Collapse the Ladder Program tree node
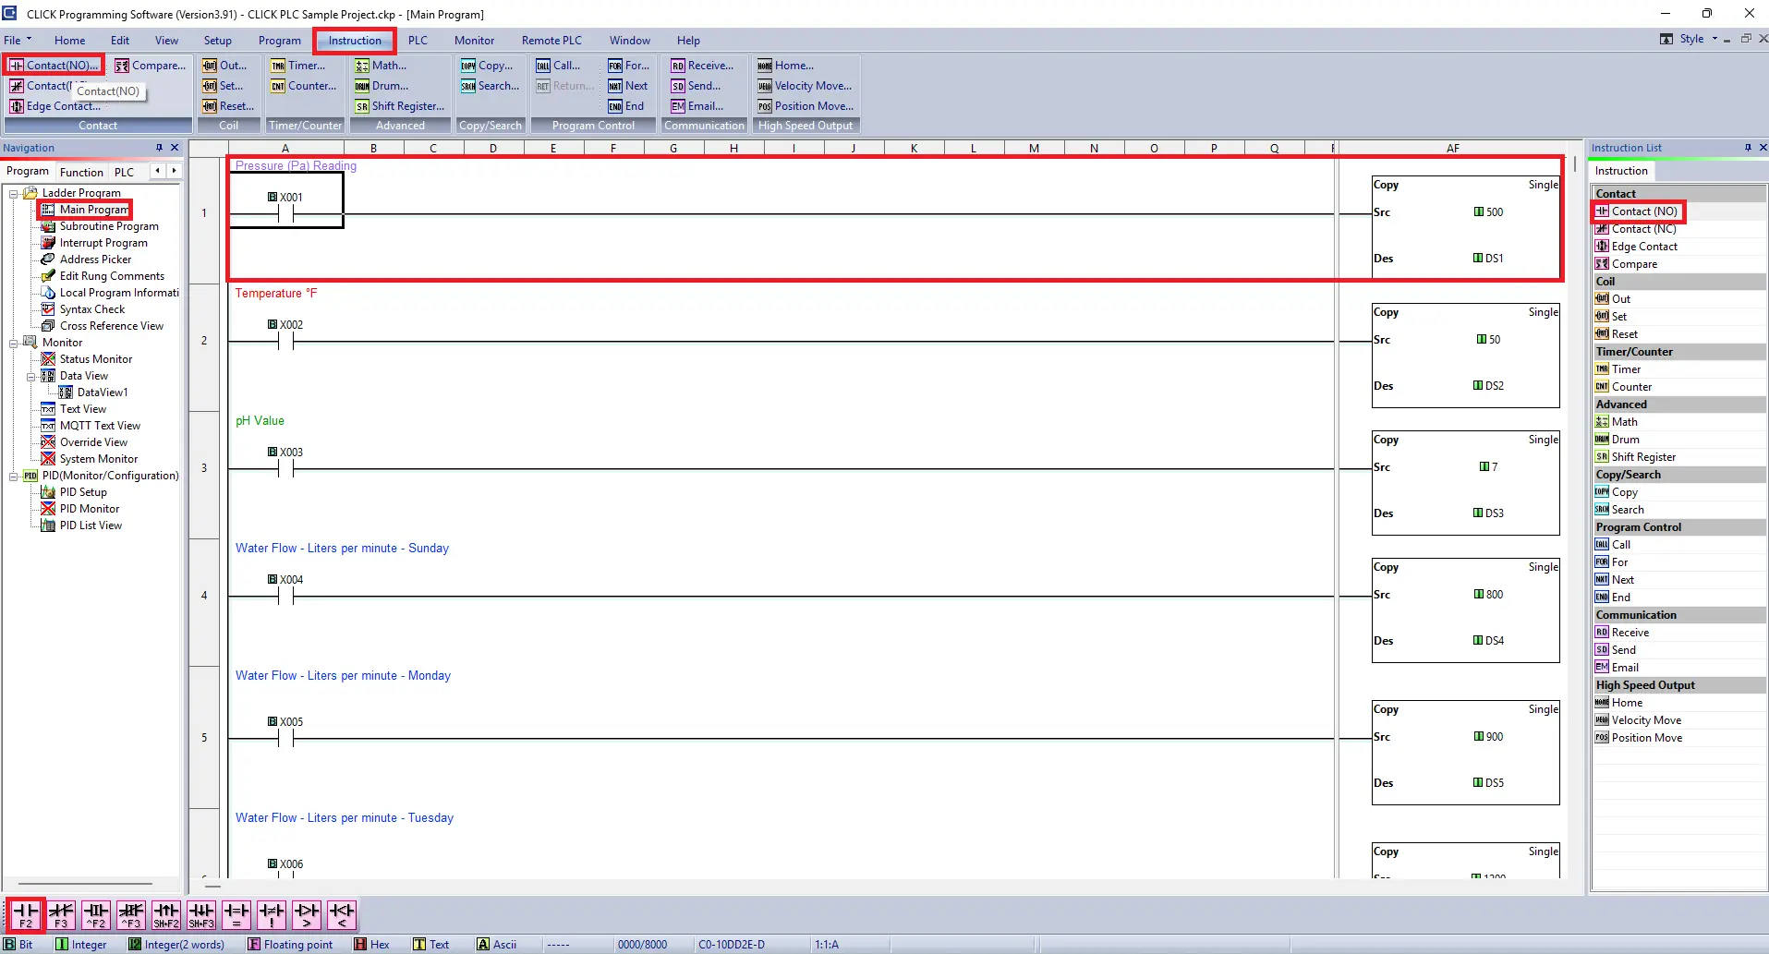The height and width of the screenshot is (954, 1769). [x=13, y=192]
